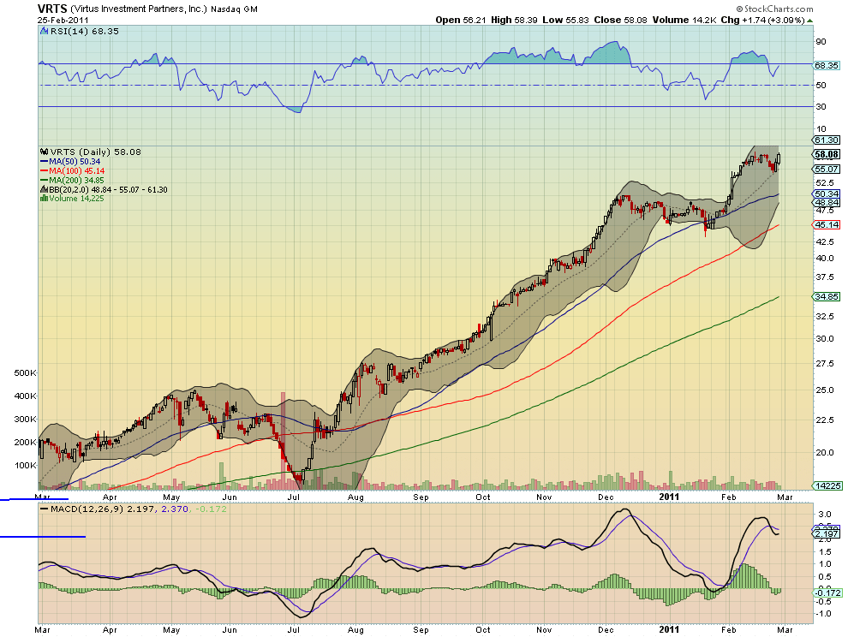Click the Nasdaq GM exchange label

click(234, 9)
